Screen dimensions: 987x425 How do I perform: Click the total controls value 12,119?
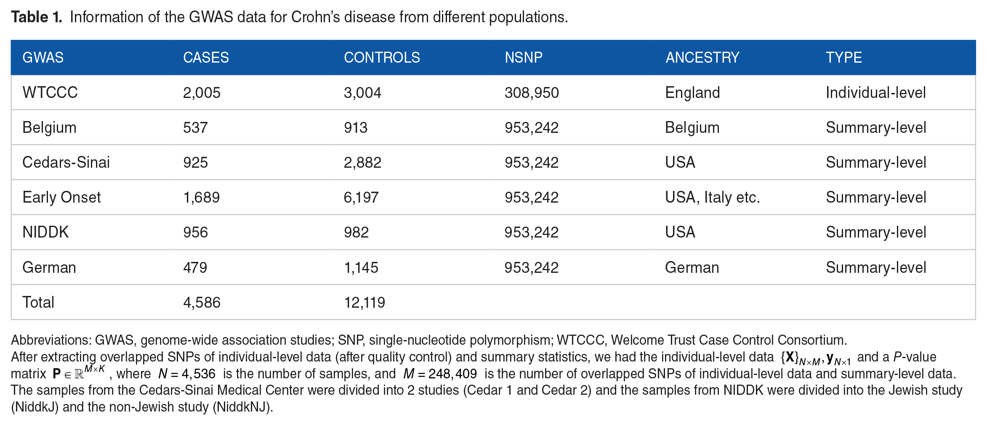click(x=364, y=302)
